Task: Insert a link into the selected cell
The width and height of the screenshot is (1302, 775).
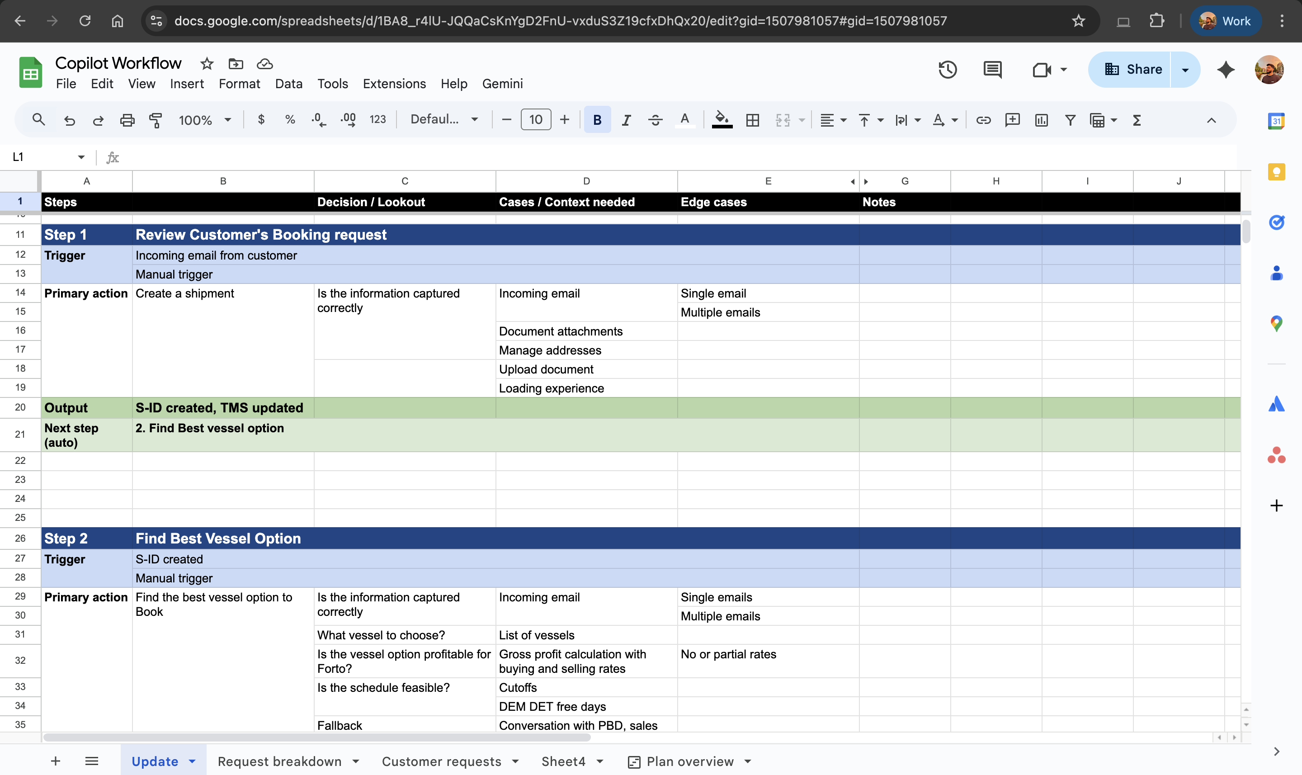Action: tap(984, 120)
